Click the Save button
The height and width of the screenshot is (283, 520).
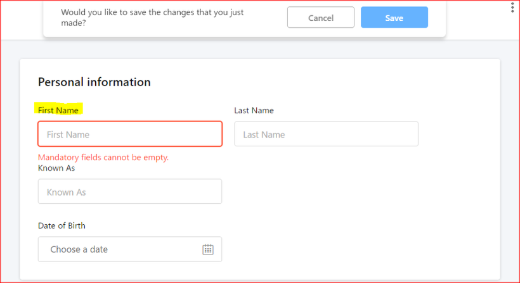(x=394, y=18)
